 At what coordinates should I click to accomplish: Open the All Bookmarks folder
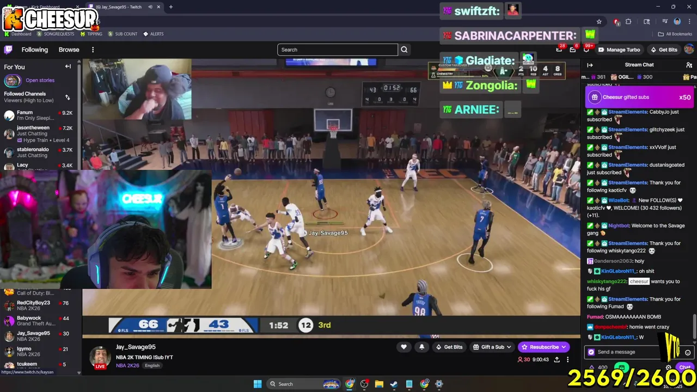tap(675, 34)
